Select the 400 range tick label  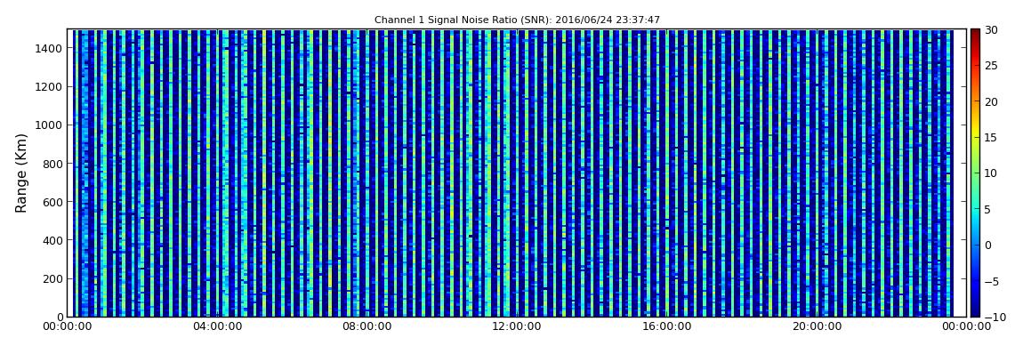[52, 241]
